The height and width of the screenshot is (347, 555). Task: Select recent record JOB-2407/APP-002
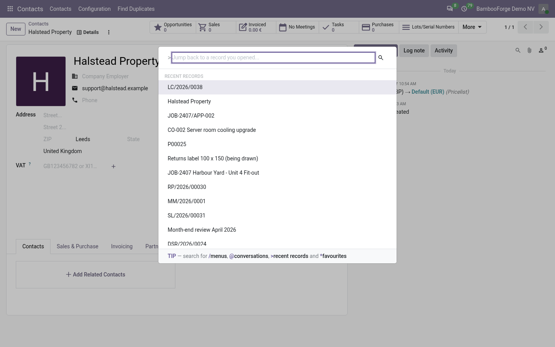pyautogui.click(x=277, y=116)
